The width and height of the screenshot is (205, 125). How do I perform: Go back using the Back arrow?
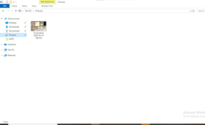pyautogui.click(x=3, y=11)
